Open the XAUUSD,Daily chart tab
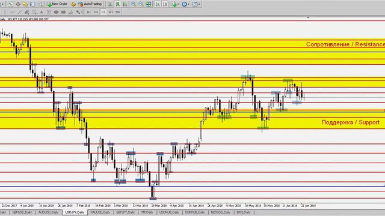Viewport: 385px width, 216px height. [x=100, y=212]
